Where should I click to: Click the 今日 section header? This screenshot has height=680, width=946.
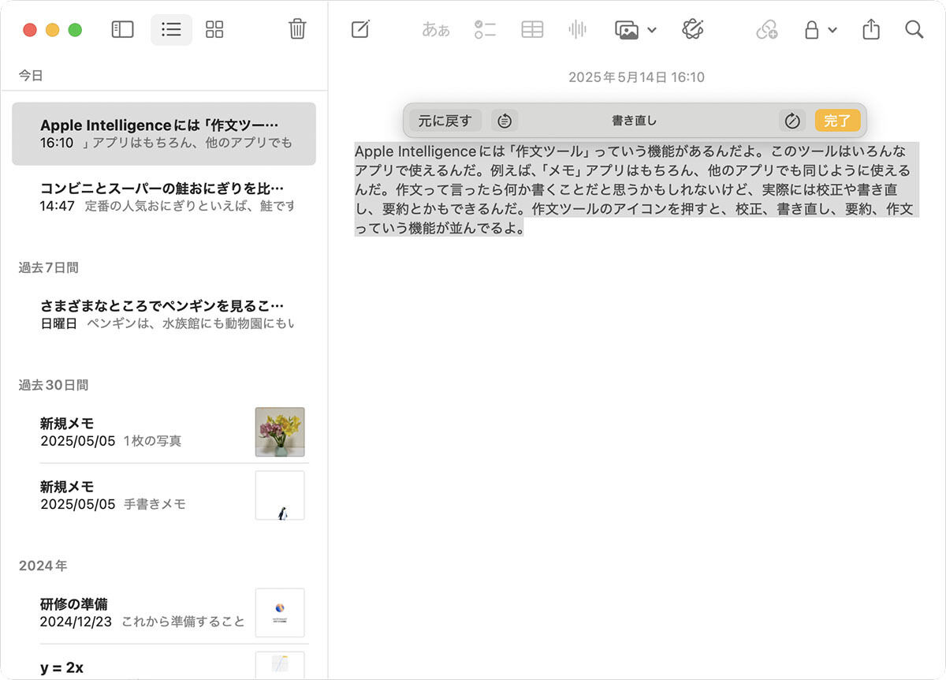pos(31,76)
